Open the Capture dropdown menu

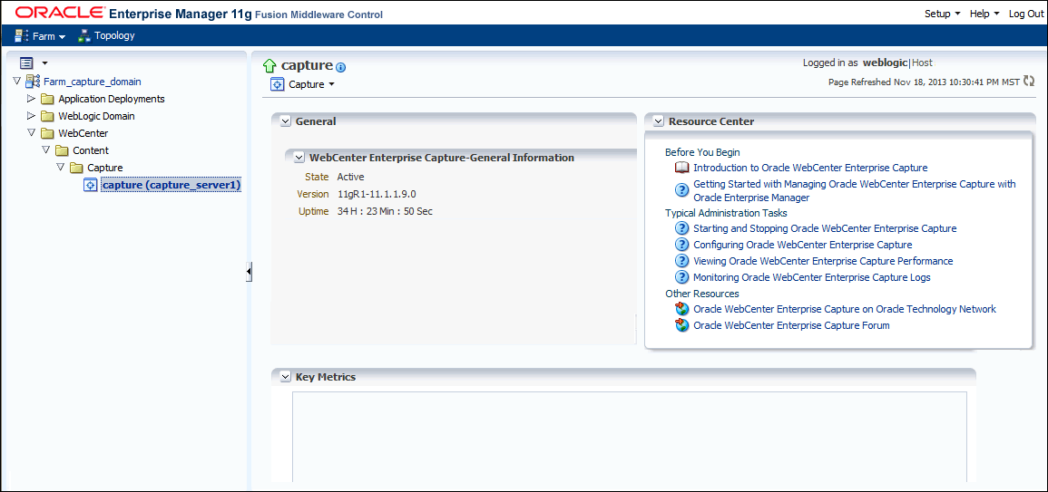[311, 85]
